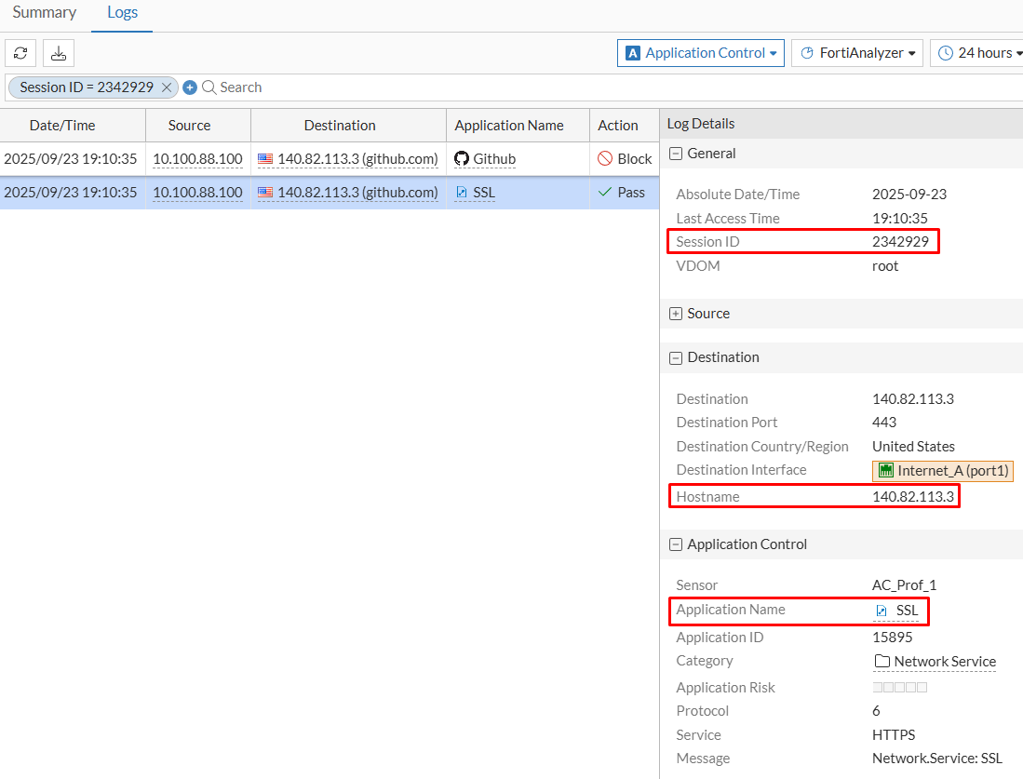Switch to the Summary tab

tap(44, 12)
